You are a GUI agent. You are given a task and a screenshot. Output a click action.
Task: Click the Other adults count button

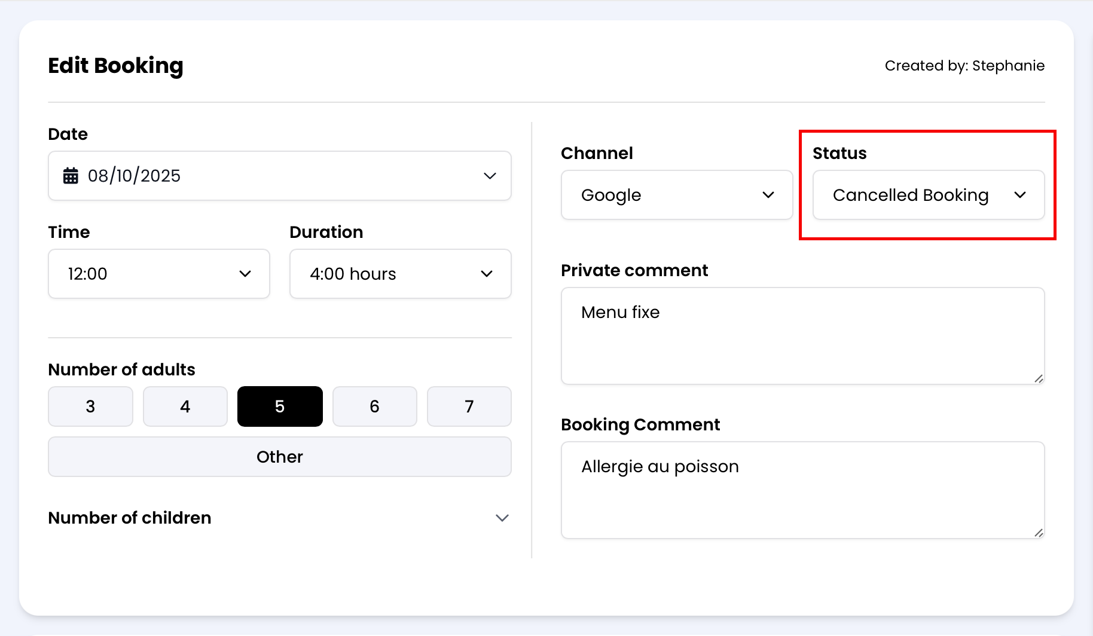pyautogui.click(x=280, y=457)
